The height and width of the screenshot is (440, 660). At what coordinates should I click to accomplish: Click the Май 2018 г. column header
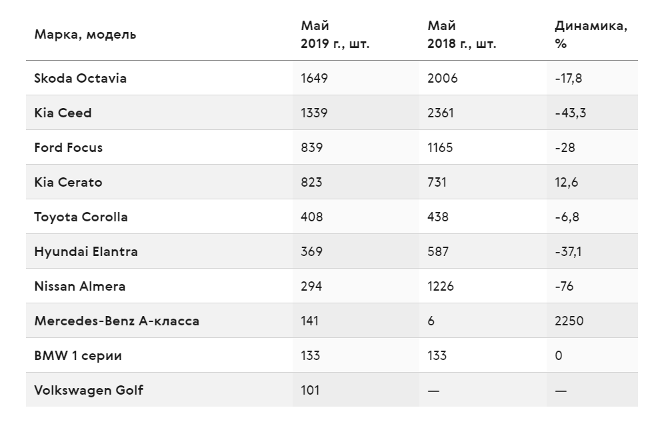(x=462, y=35)
